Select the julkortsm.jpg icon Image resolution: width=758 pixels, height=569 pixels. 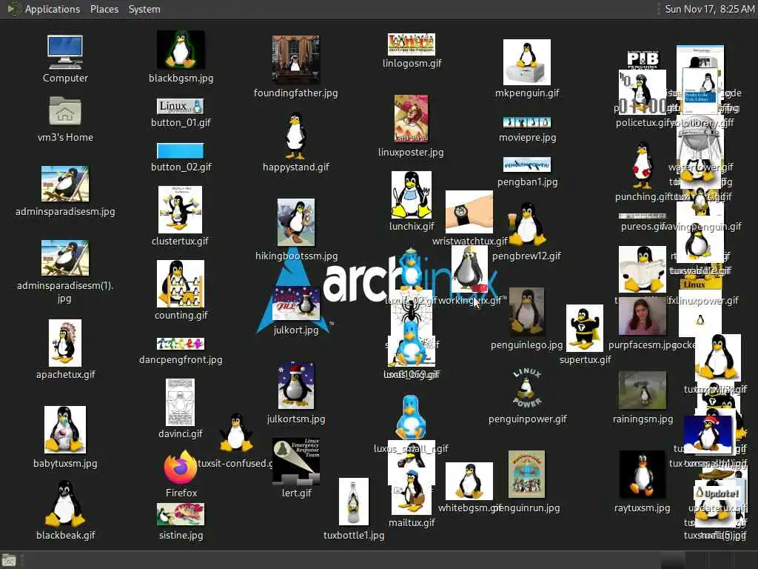(296, 385)
